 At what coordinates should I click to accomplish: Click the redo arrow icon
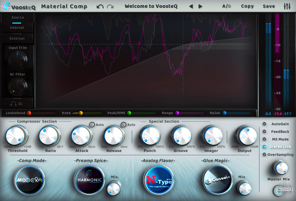110,6
